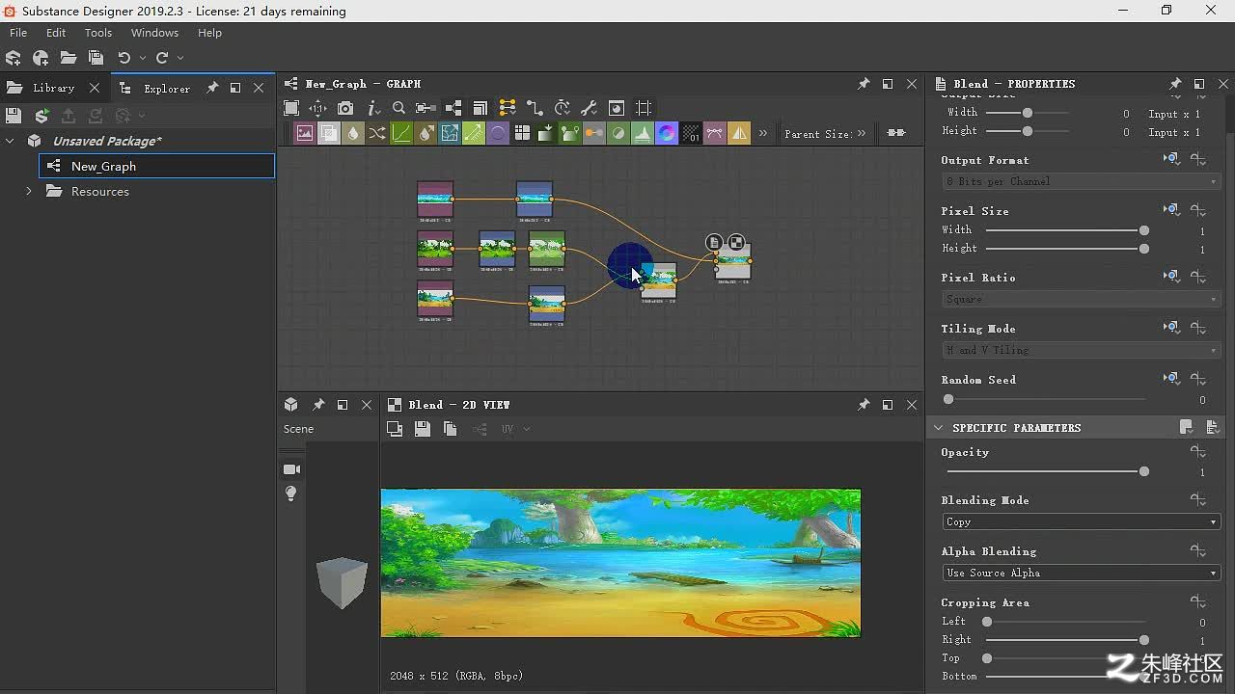Undo the last action

123,58
